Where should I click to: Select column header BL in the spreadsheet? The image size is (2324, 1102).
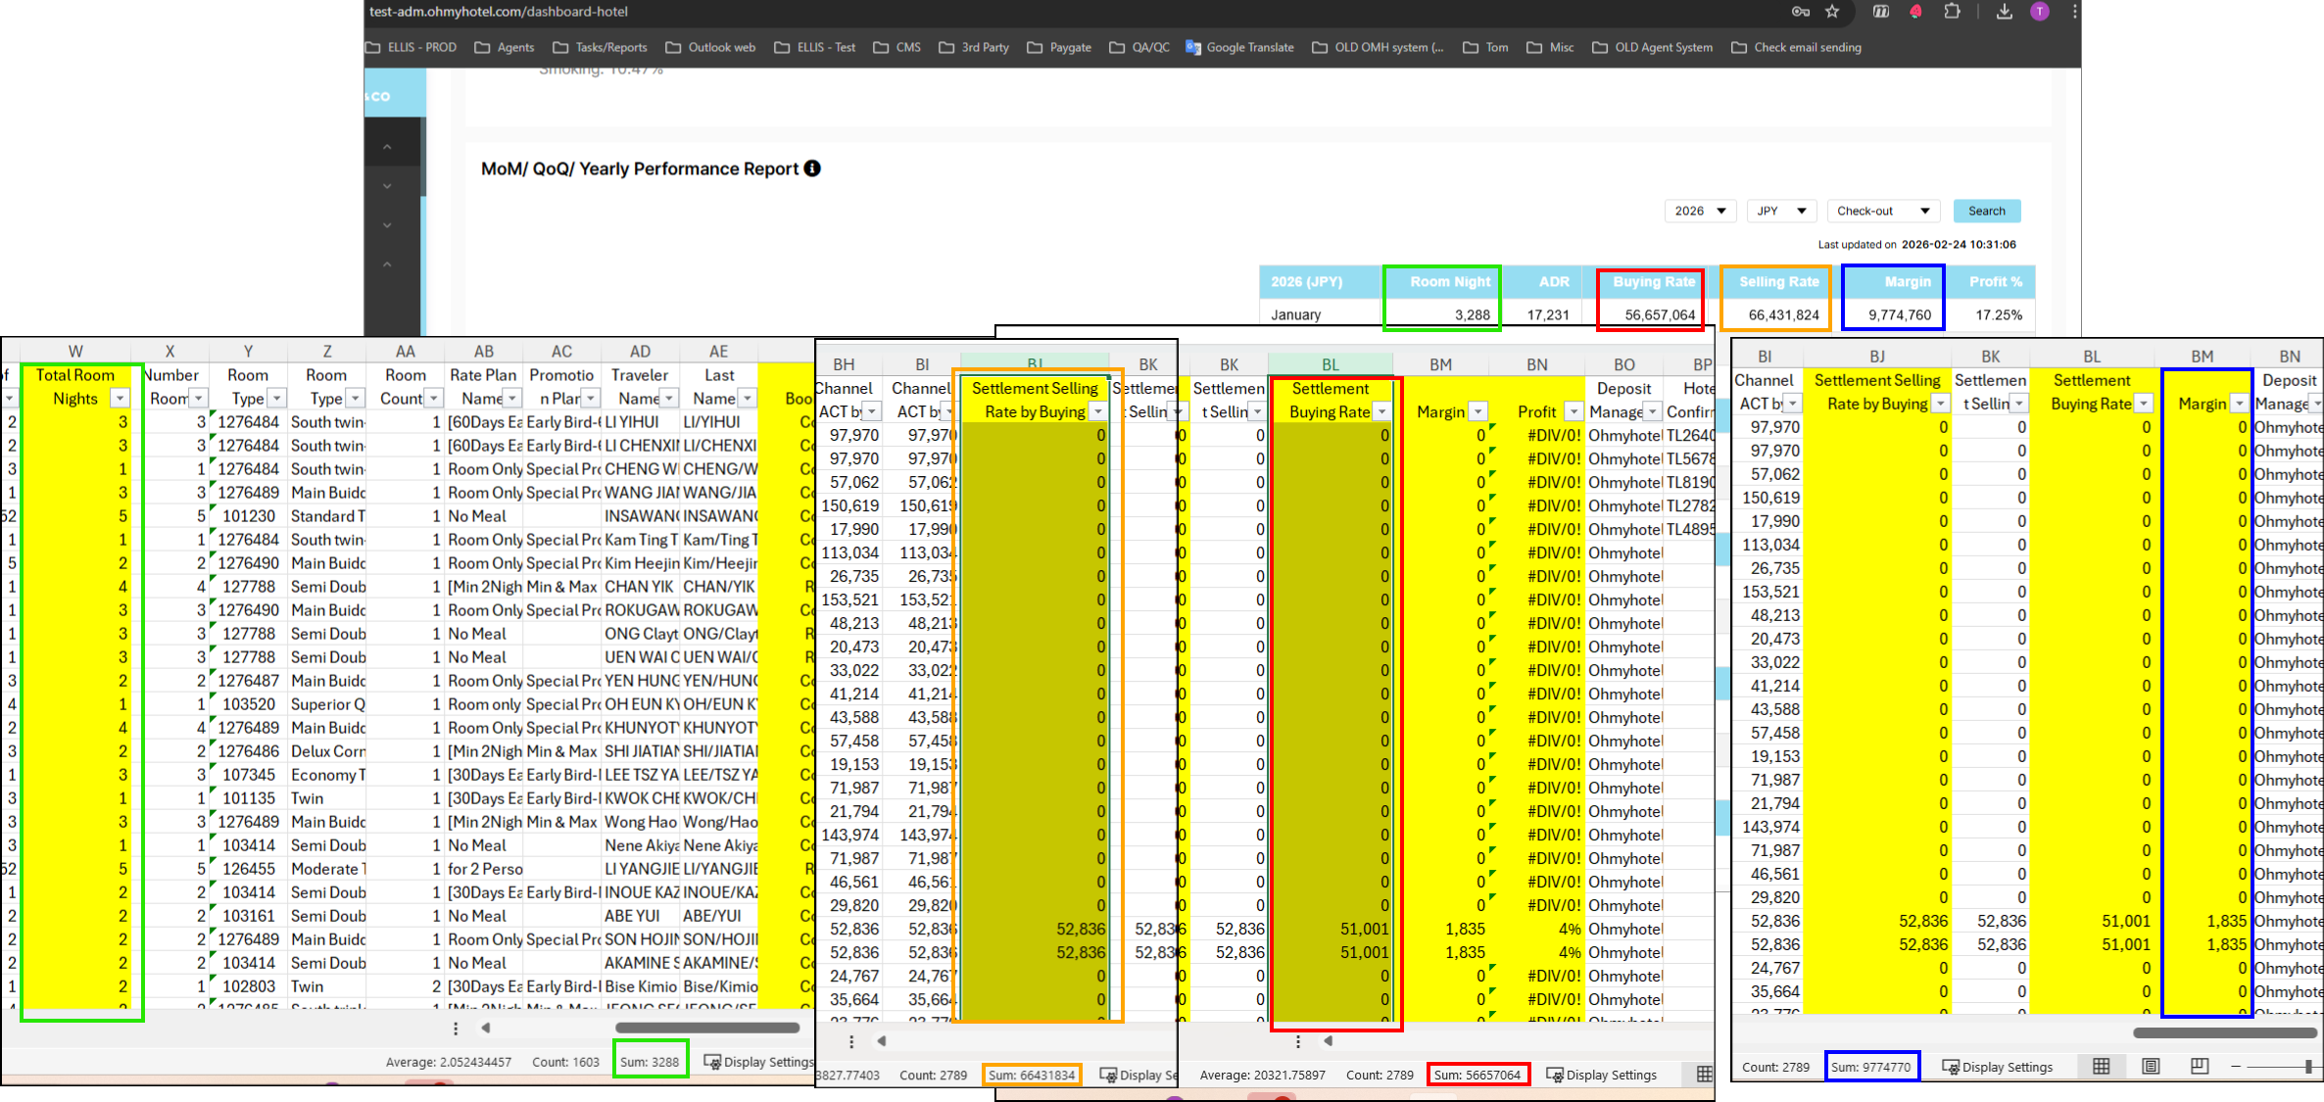(x=1330, y=364)
